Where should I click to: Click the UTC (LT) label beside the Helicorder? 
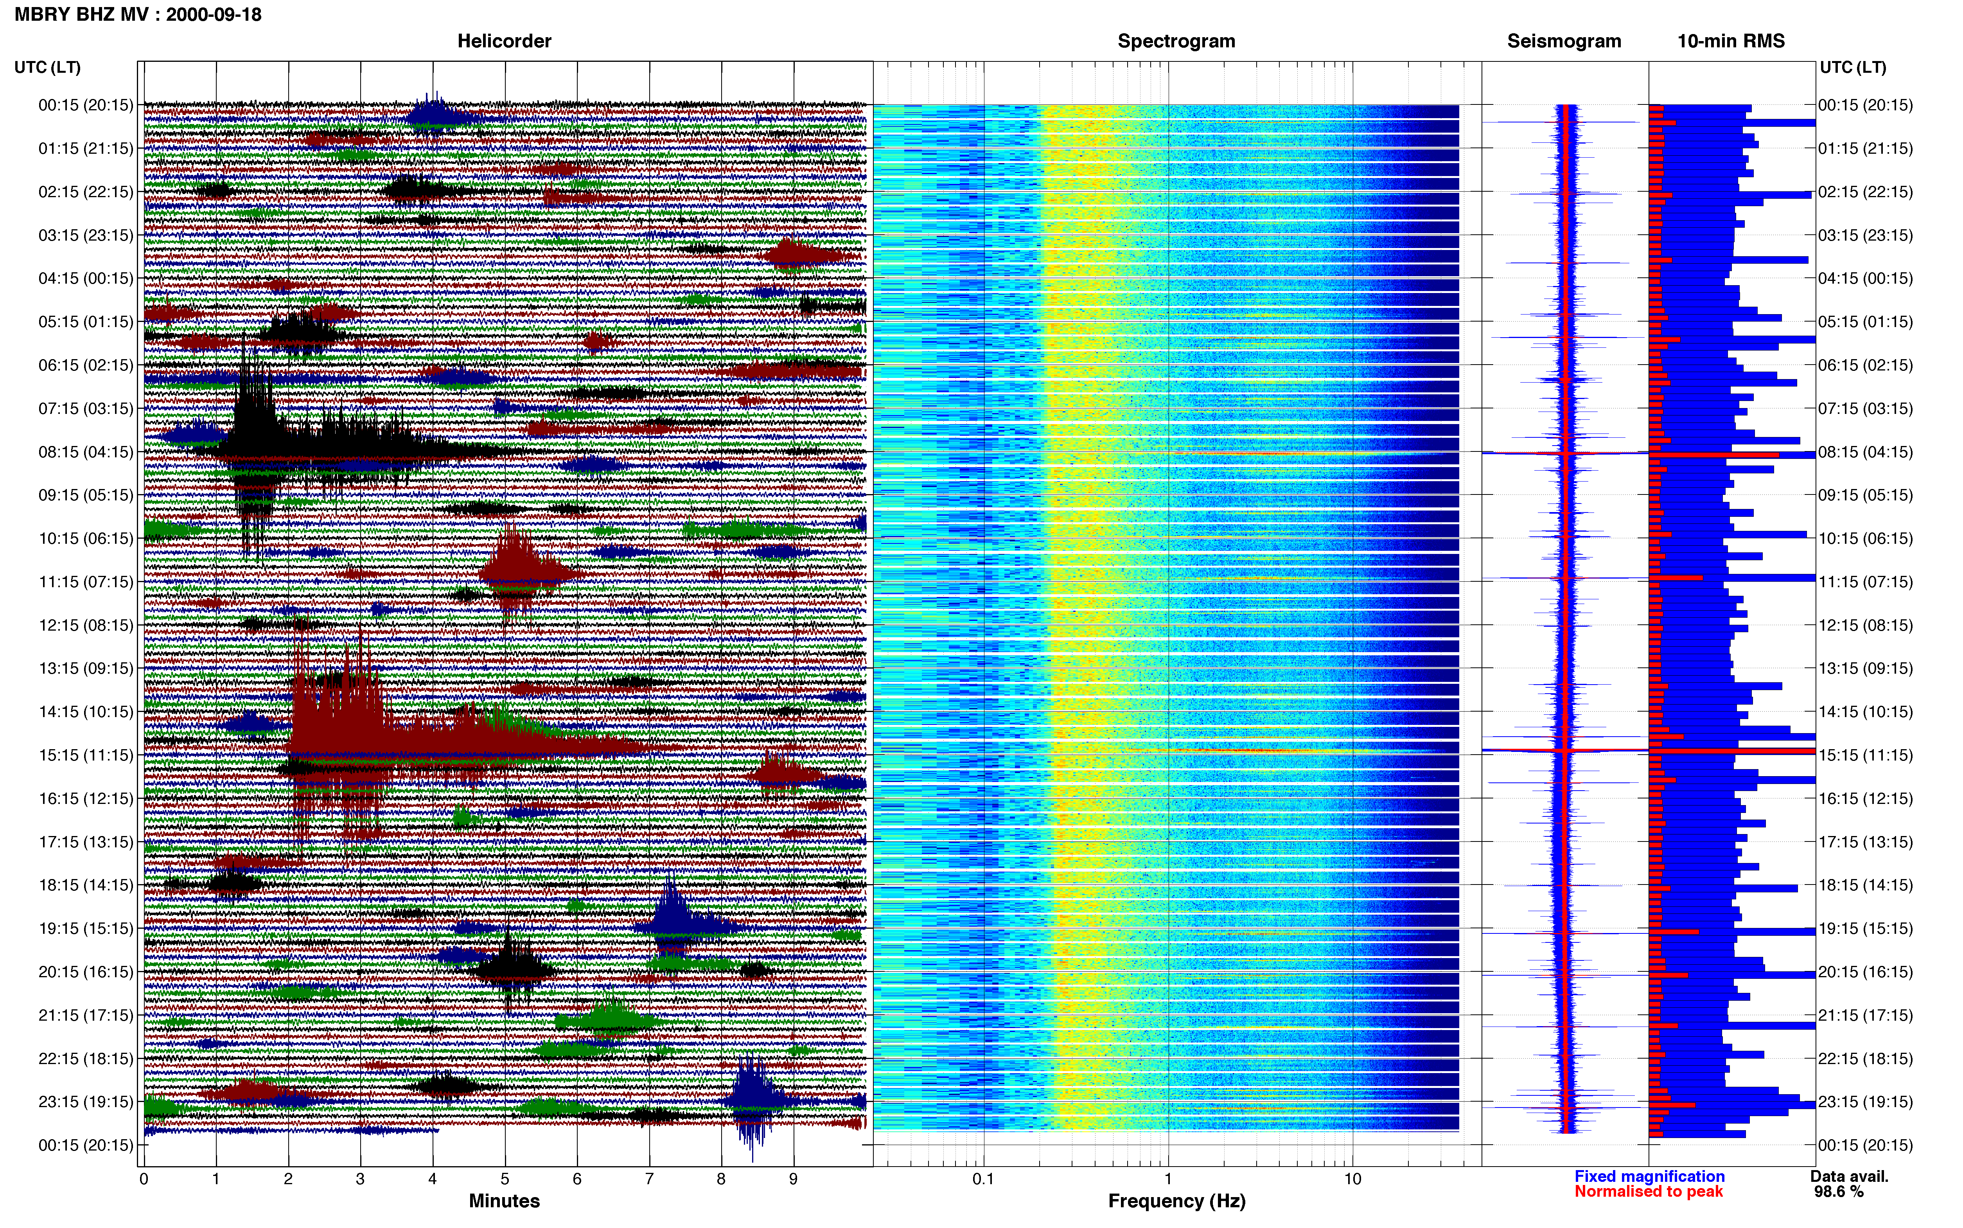47,67
